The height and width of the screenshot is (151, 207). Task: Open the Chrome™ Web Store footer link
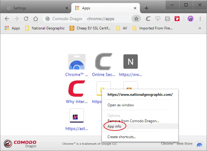(177, 143)
